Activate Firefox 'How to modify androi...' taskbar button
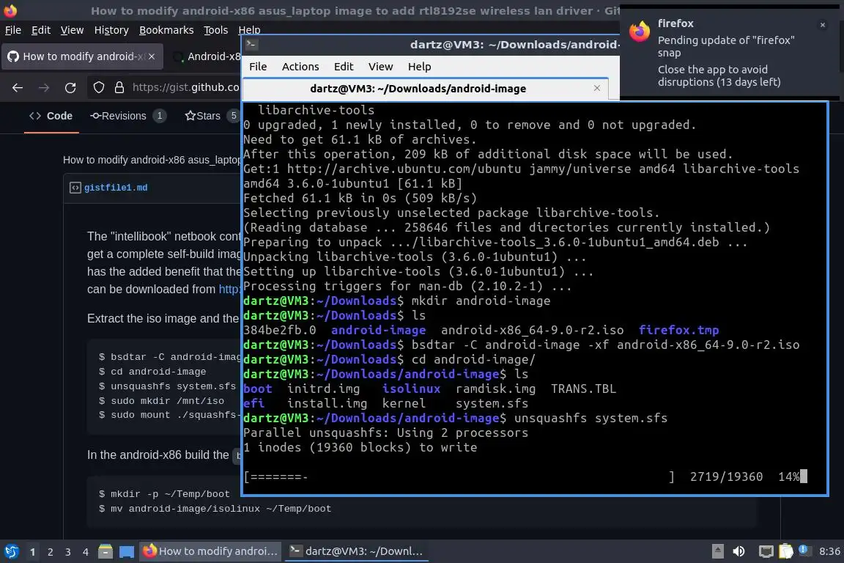 point(210,552)
